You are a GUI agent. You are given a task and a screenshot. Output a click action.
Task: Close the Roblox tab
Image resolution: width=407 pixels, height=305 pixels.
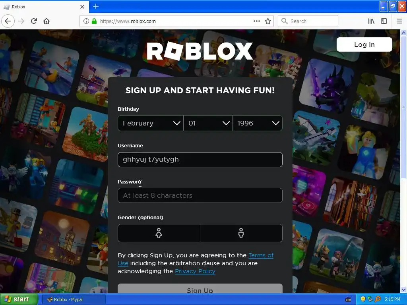(82, 7)
